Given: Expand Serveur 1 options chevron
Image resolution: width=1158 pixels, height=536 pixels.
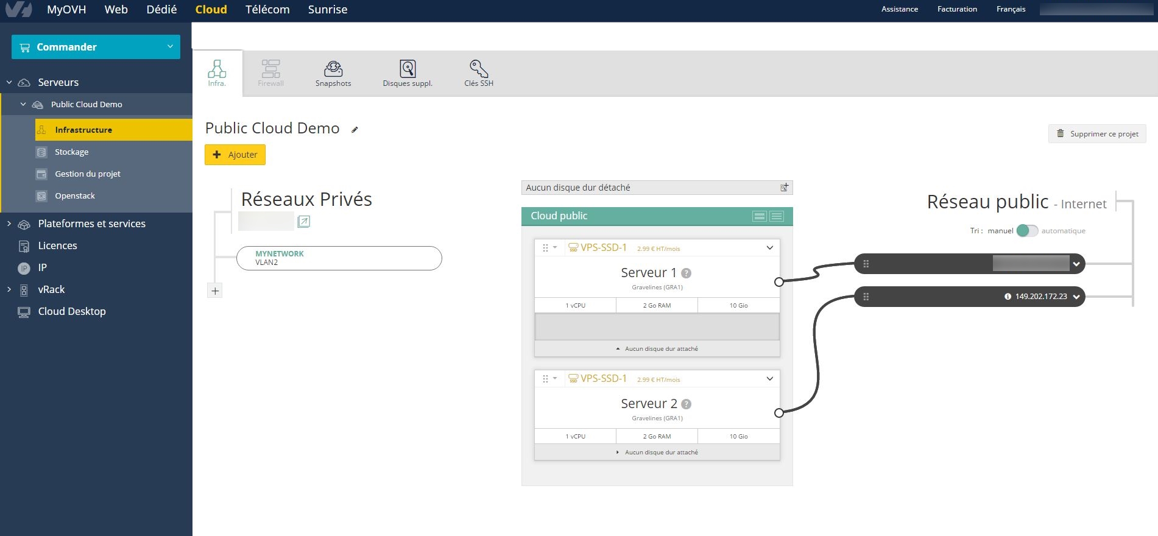Looking at the screenshot, I should click(770, 248).
